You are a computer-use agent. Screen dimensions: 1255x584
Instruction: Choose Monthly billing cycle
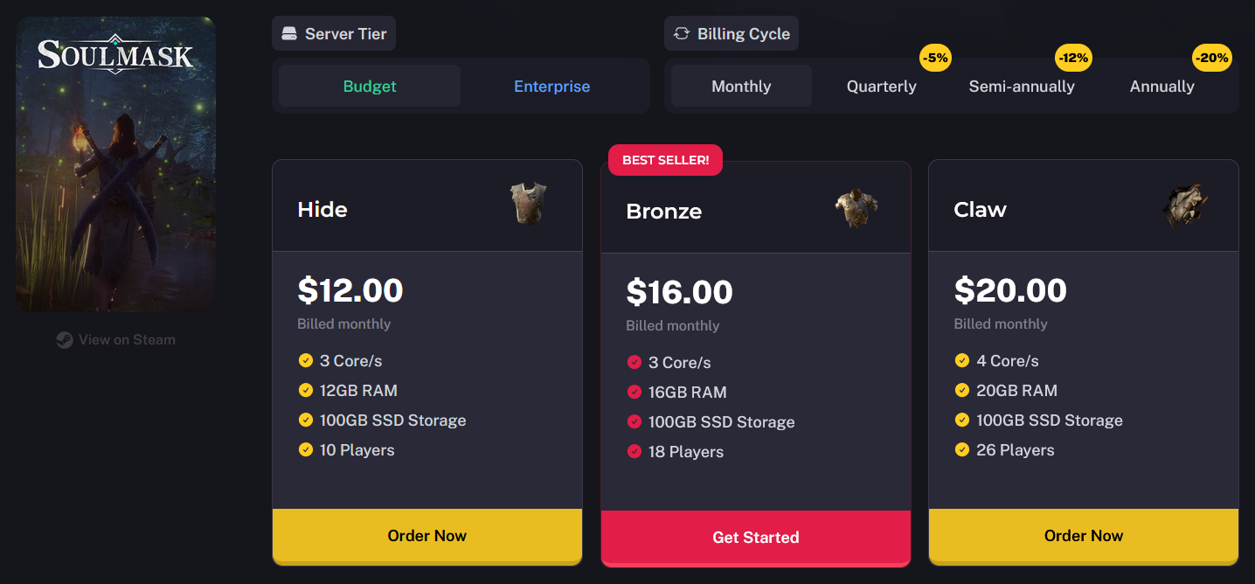741,86
